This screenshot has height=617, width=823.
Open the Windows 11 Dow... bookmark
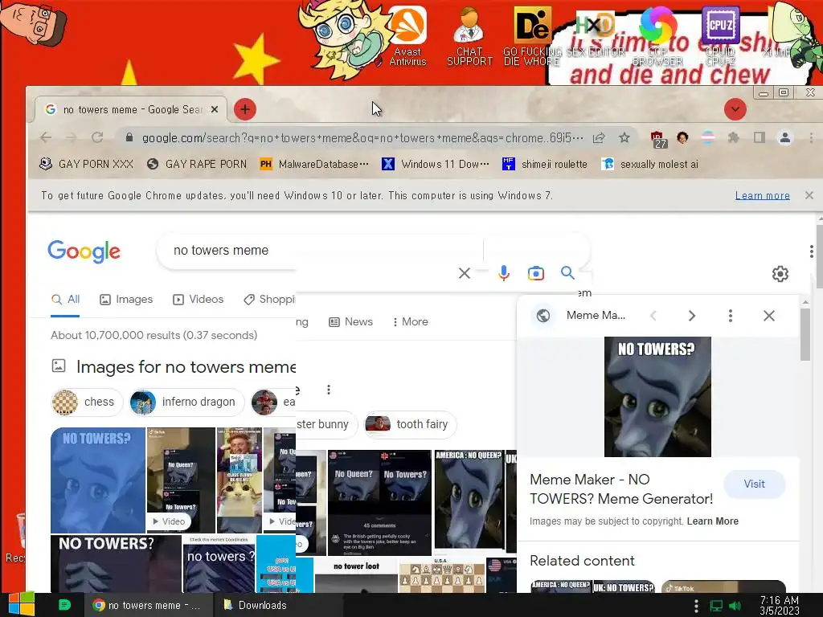436,164
